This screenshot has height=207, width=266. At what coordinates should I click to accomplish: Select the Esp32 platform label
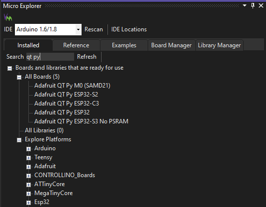42,202
